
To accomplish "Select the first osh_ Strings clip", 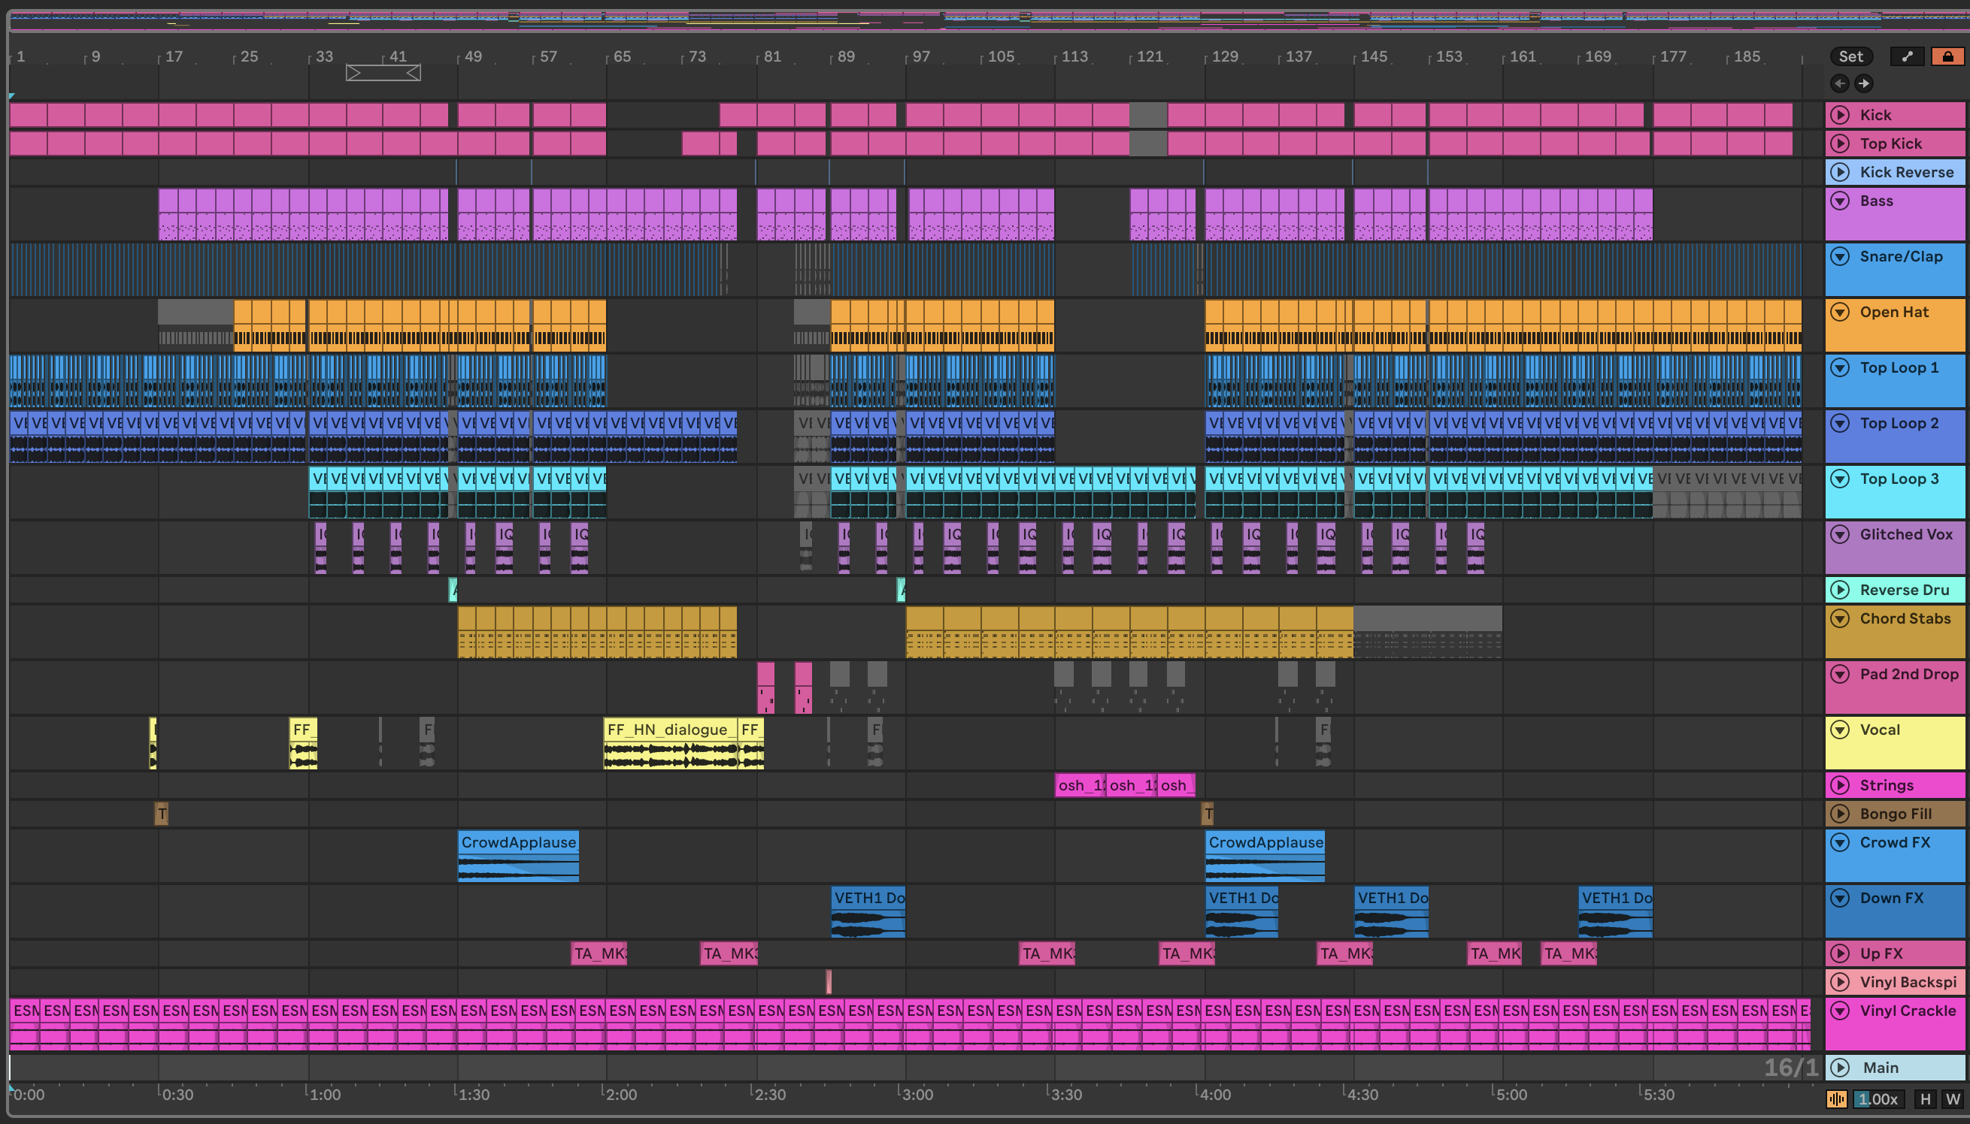I will point(1080,785).
